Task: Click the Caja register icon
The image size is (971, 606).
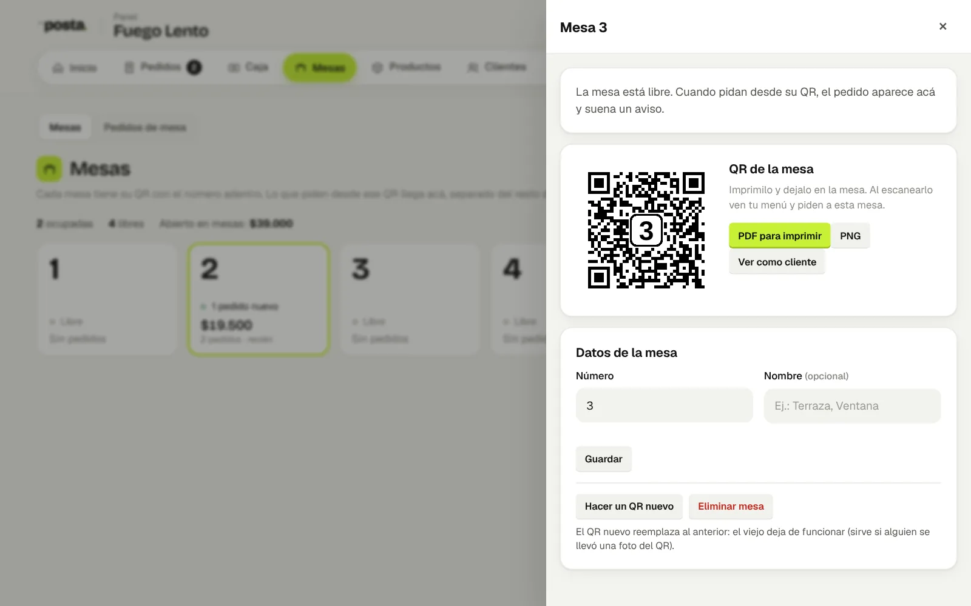Action: pyautogui.click(x=234, y=68)
